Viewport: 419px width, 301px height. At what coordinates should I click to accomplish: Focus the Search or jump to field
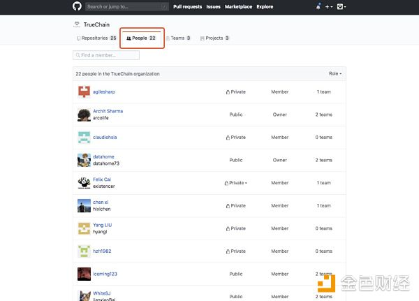(127, 7)
